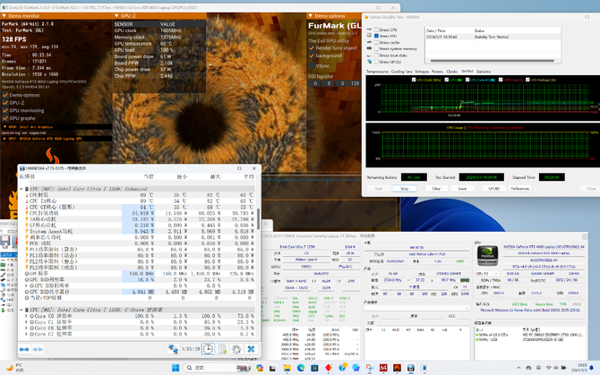The height and width of the screenshot is (375, 600).
Task: Enable the Stress GPU(s) checkbox
Action: tap(376, 62)
